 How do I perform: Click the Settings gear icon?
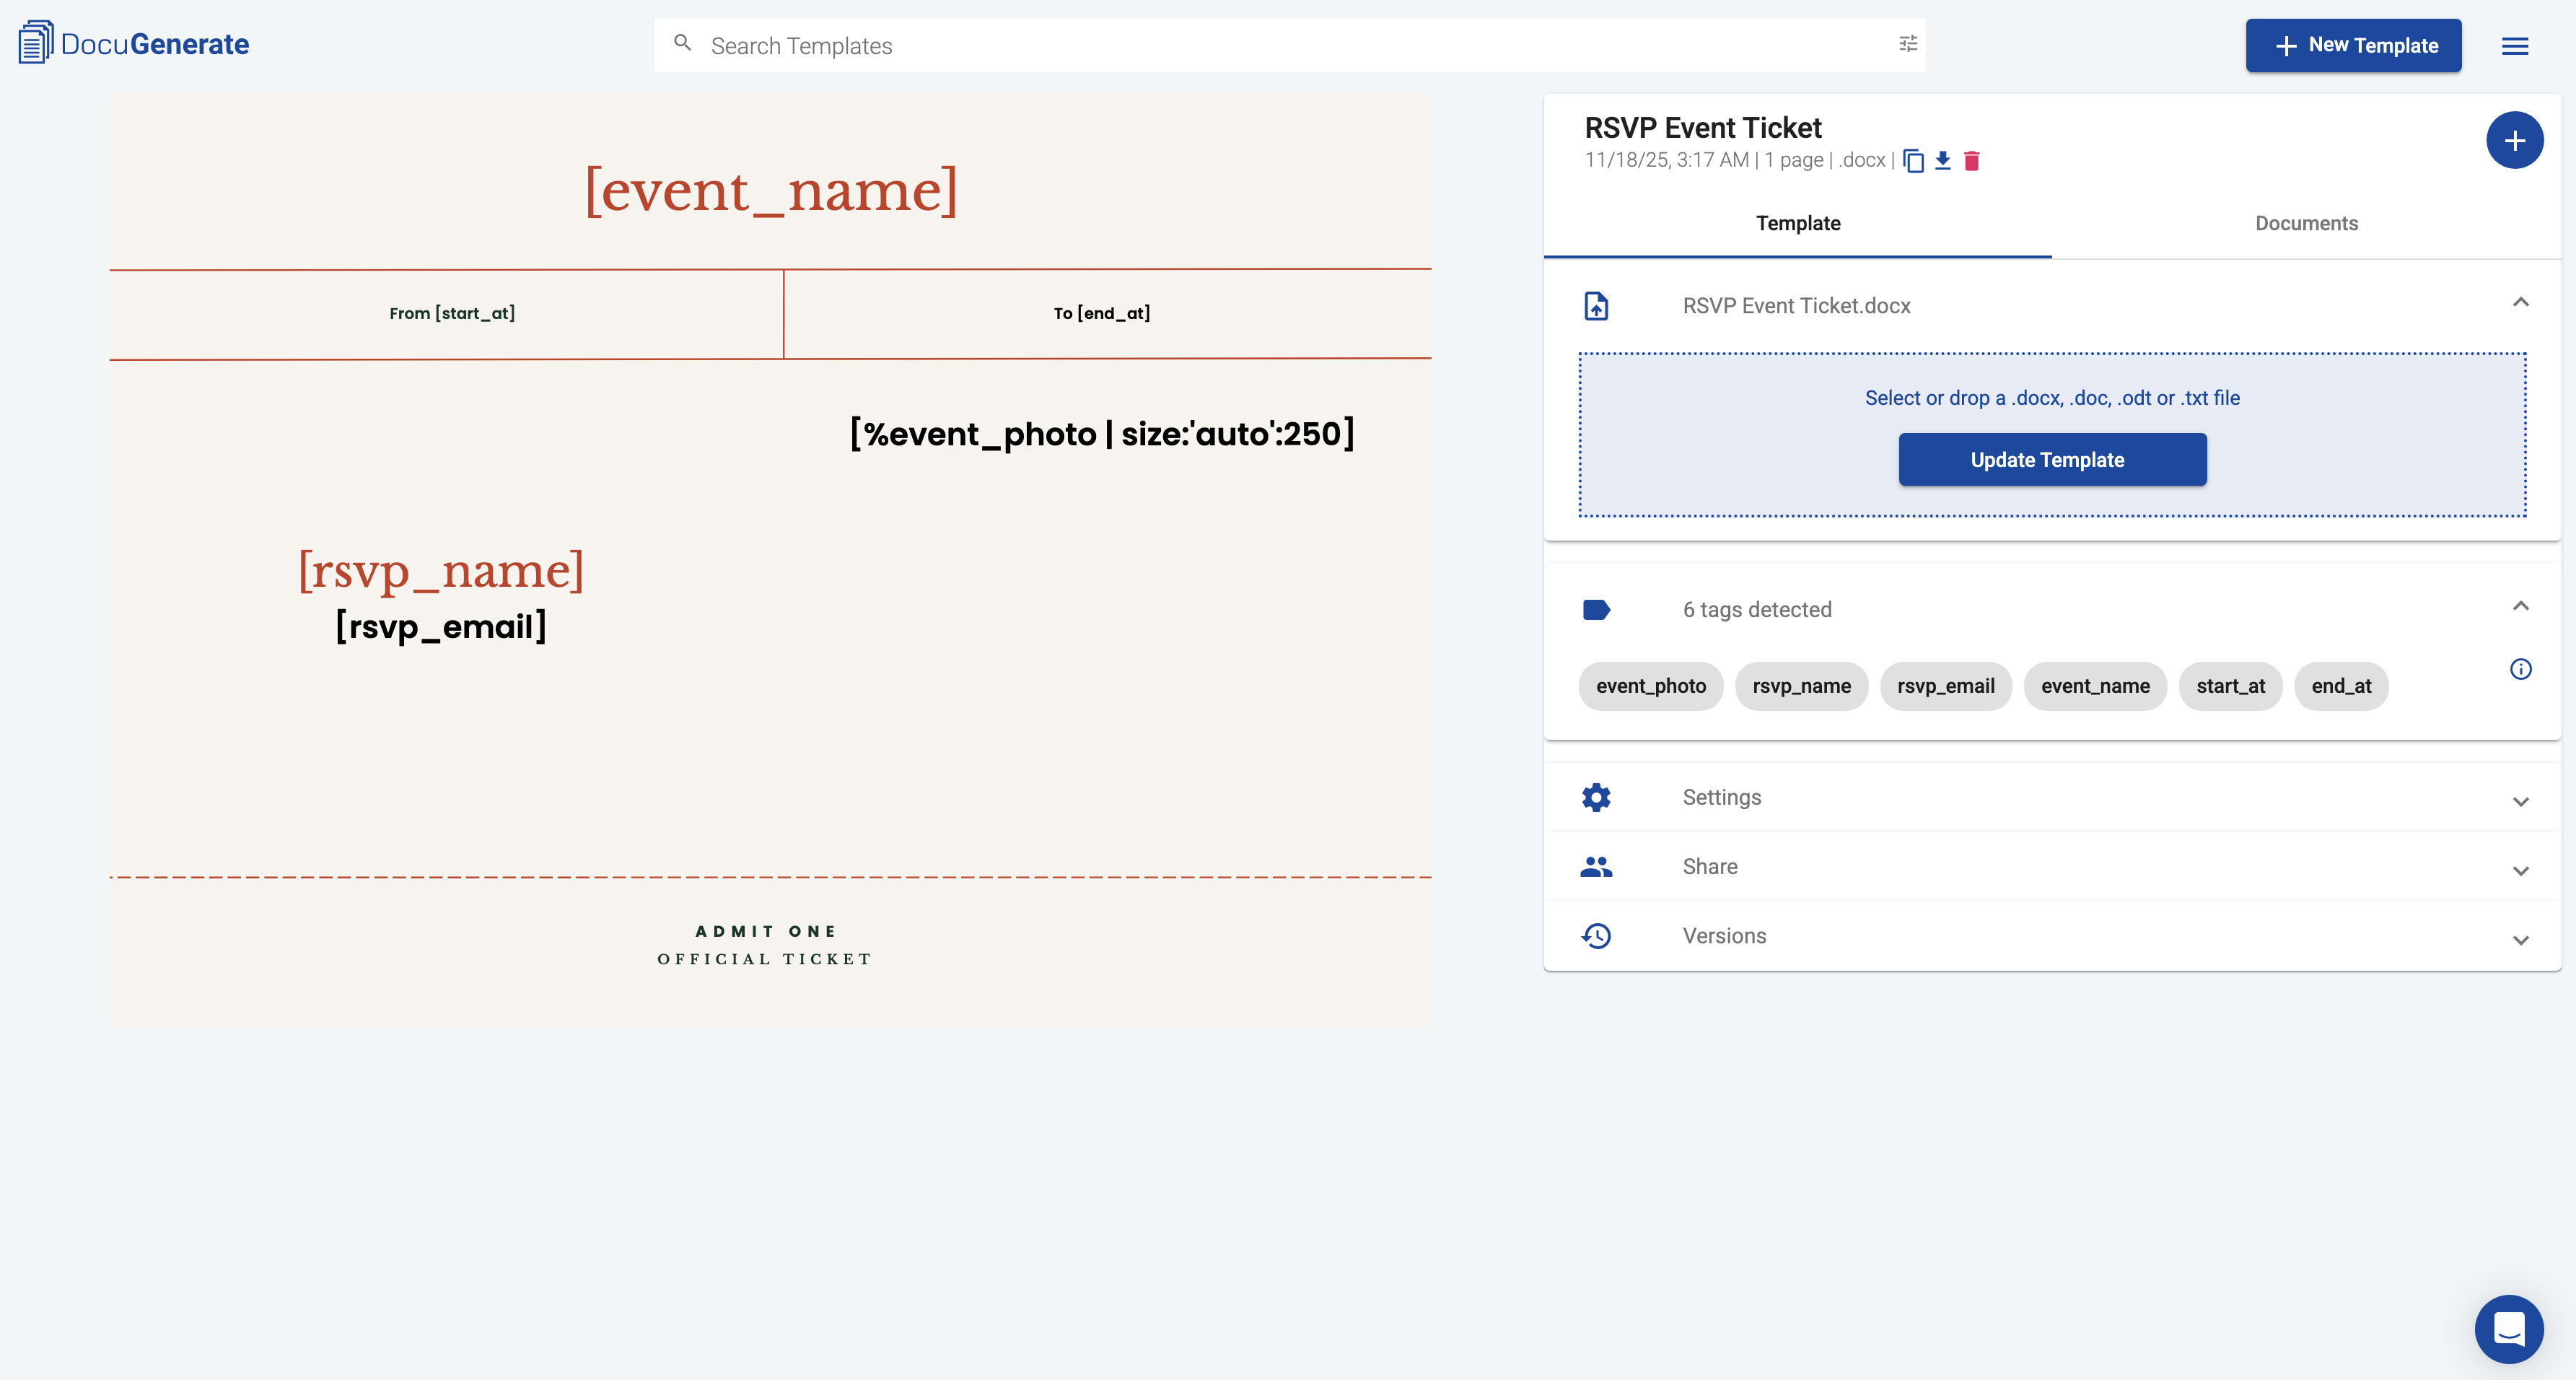[1596, 797]
